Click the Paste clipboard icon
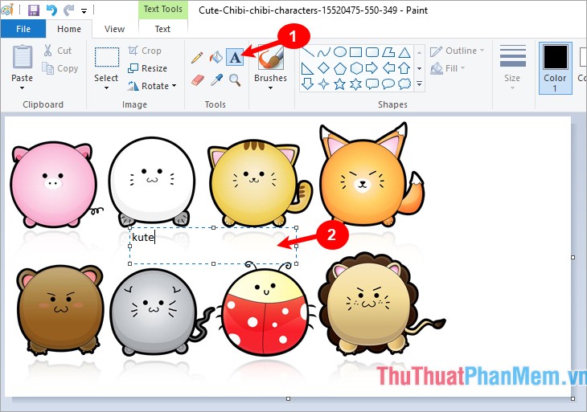The image size is (587, 412). [x=22, y=57]
